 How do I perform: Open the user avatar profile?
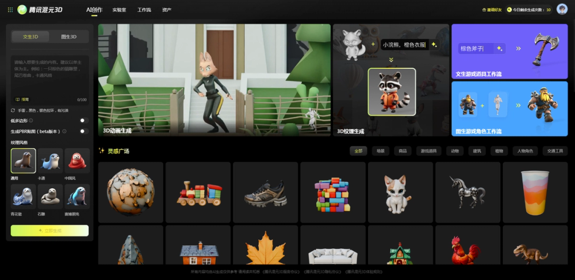coord(561,10)
